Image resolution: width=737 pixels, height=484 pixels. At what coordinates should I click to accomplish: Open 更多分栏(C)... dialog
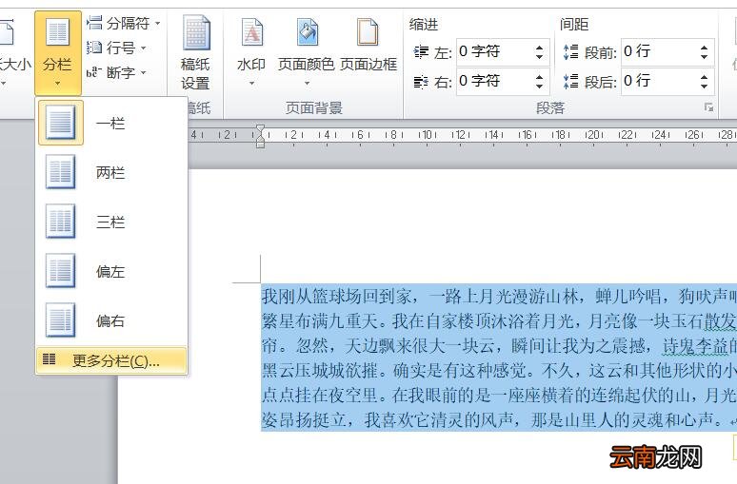coord(111,360)
